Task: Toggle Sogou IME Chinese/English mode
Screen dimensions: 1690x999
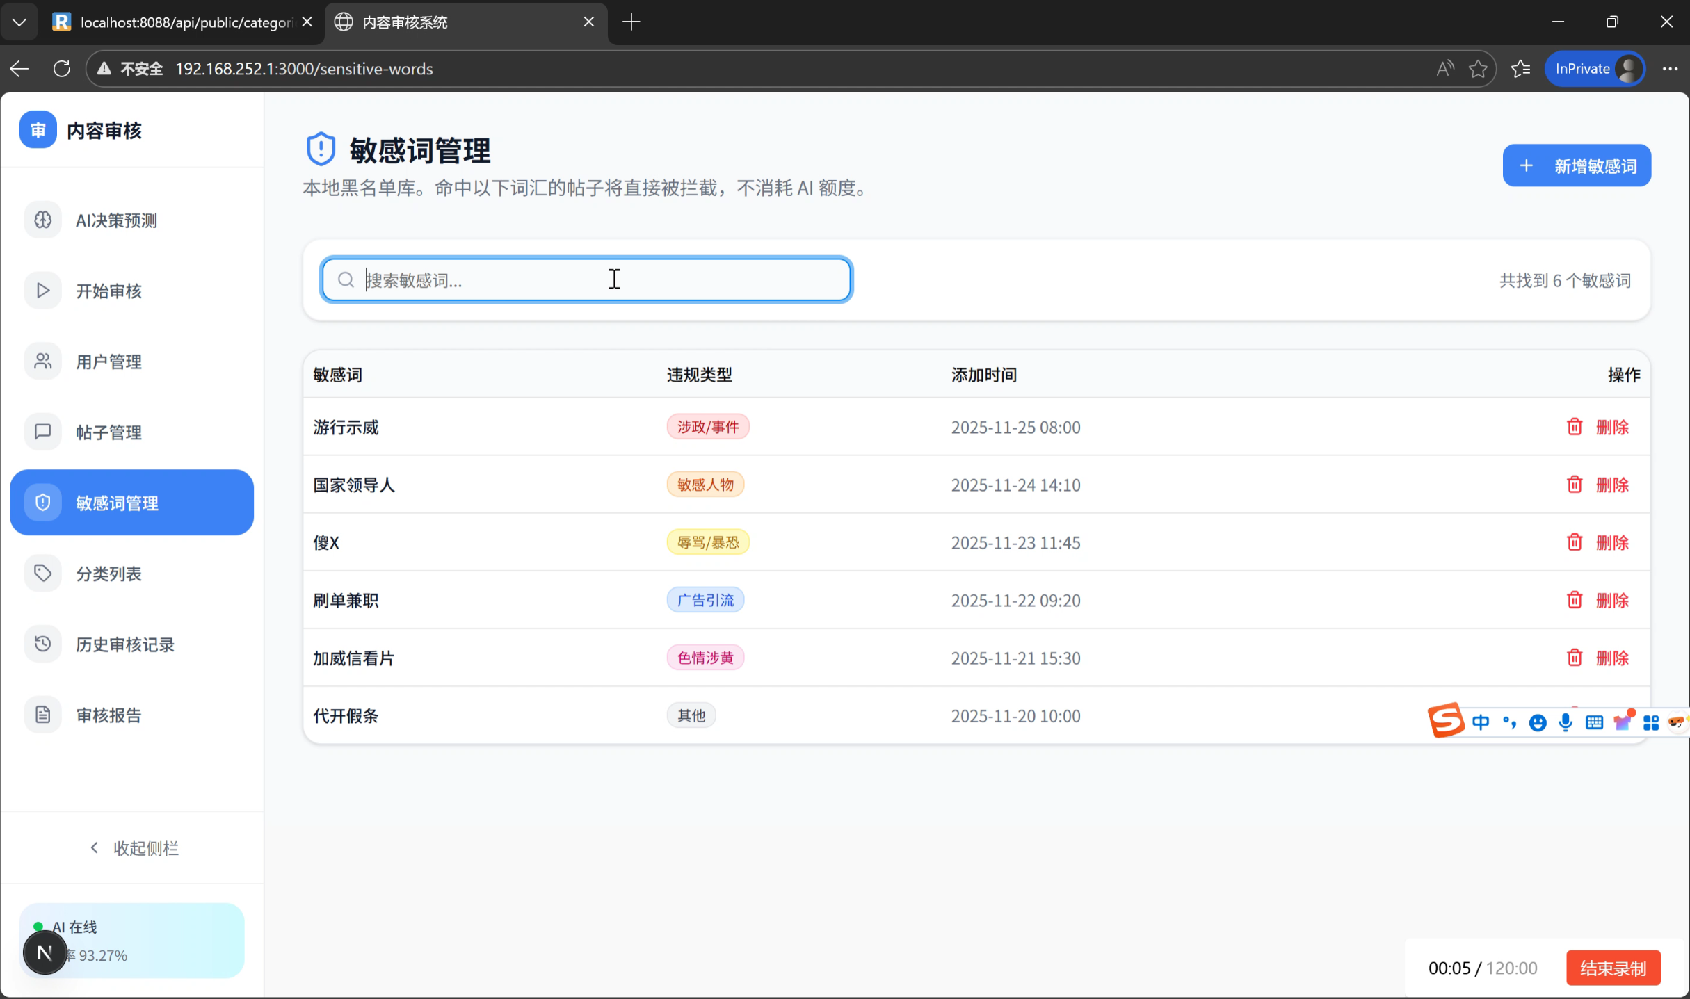Action: (1481, 723)
